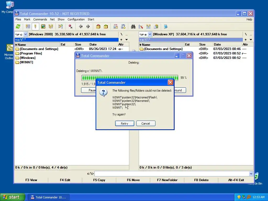Click the Alt+F4 Exit button
Viewport: 268px width, 201px height.
click(236, 180)
